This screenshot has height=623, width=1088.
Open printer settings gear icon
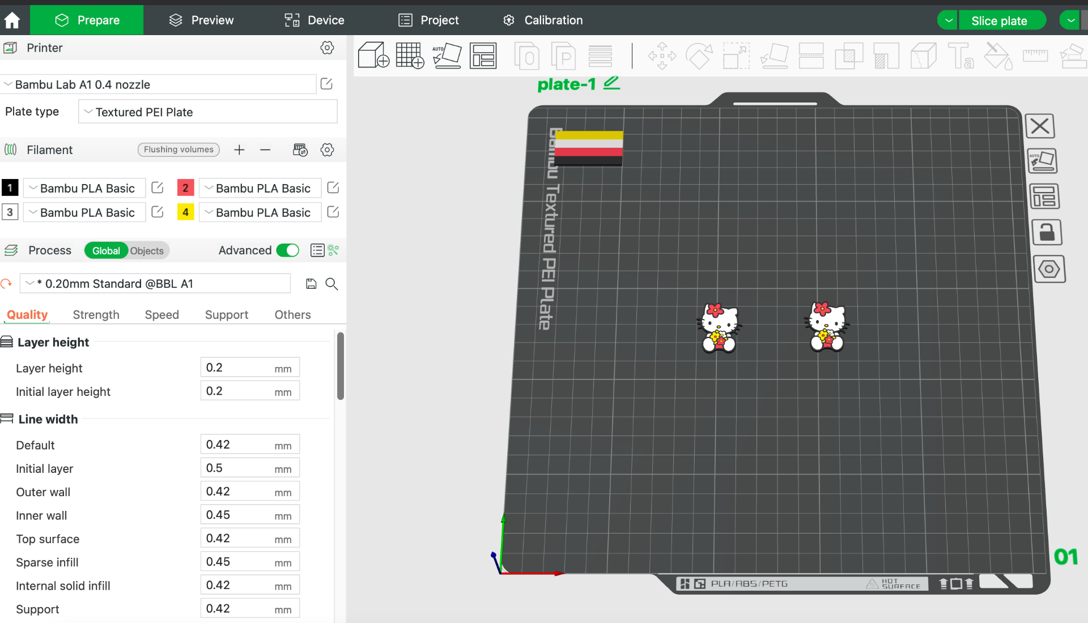327,48
